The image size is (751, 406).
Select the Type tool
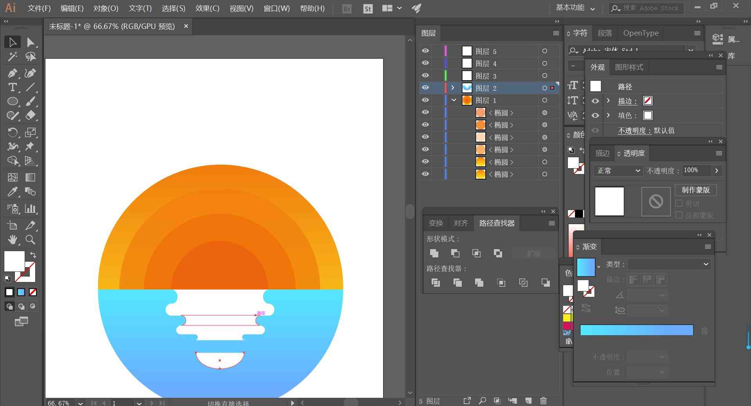13,87
